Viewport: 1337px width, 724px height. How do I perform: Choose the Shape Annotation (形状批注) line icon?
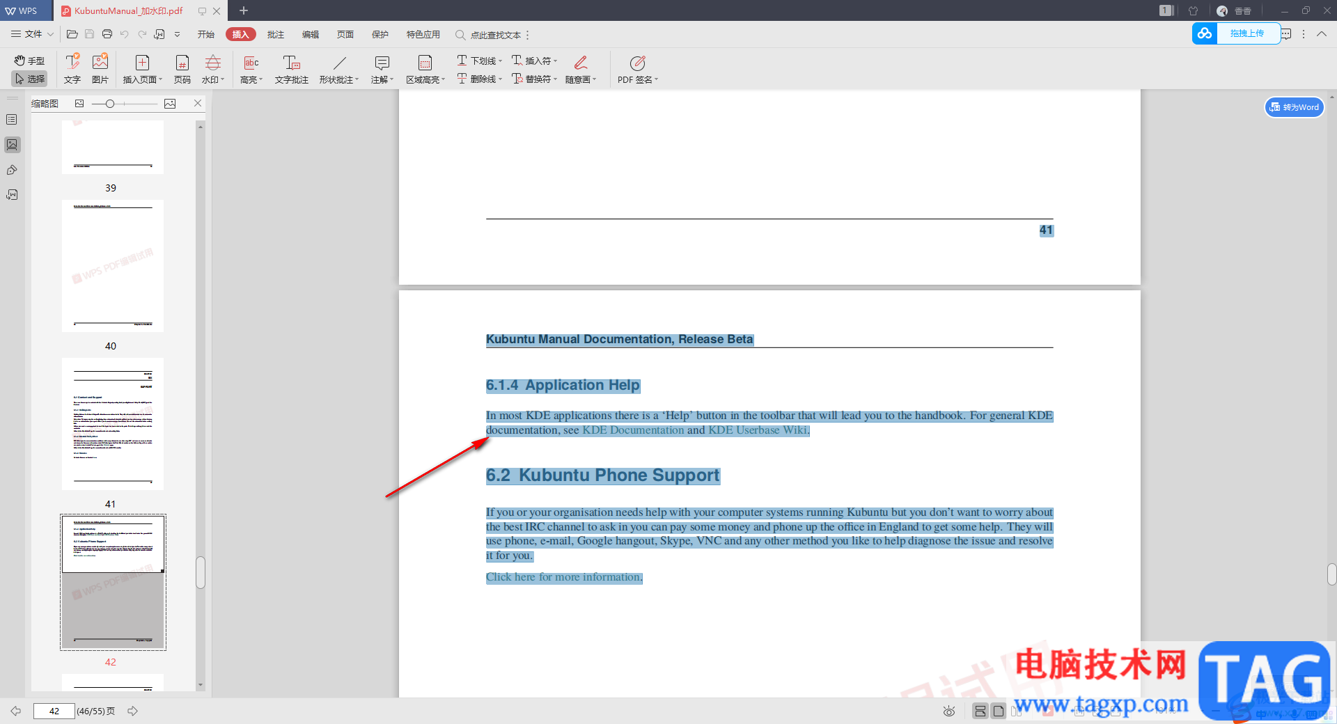point(339,63)
